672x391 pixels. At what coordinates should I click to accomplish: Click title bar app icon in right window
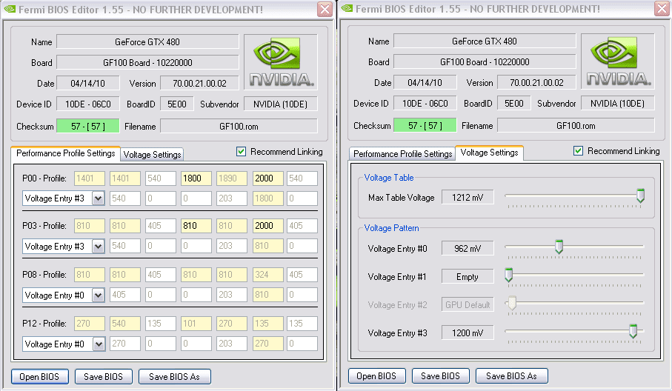pyautogui.click(x=347, y=9)
